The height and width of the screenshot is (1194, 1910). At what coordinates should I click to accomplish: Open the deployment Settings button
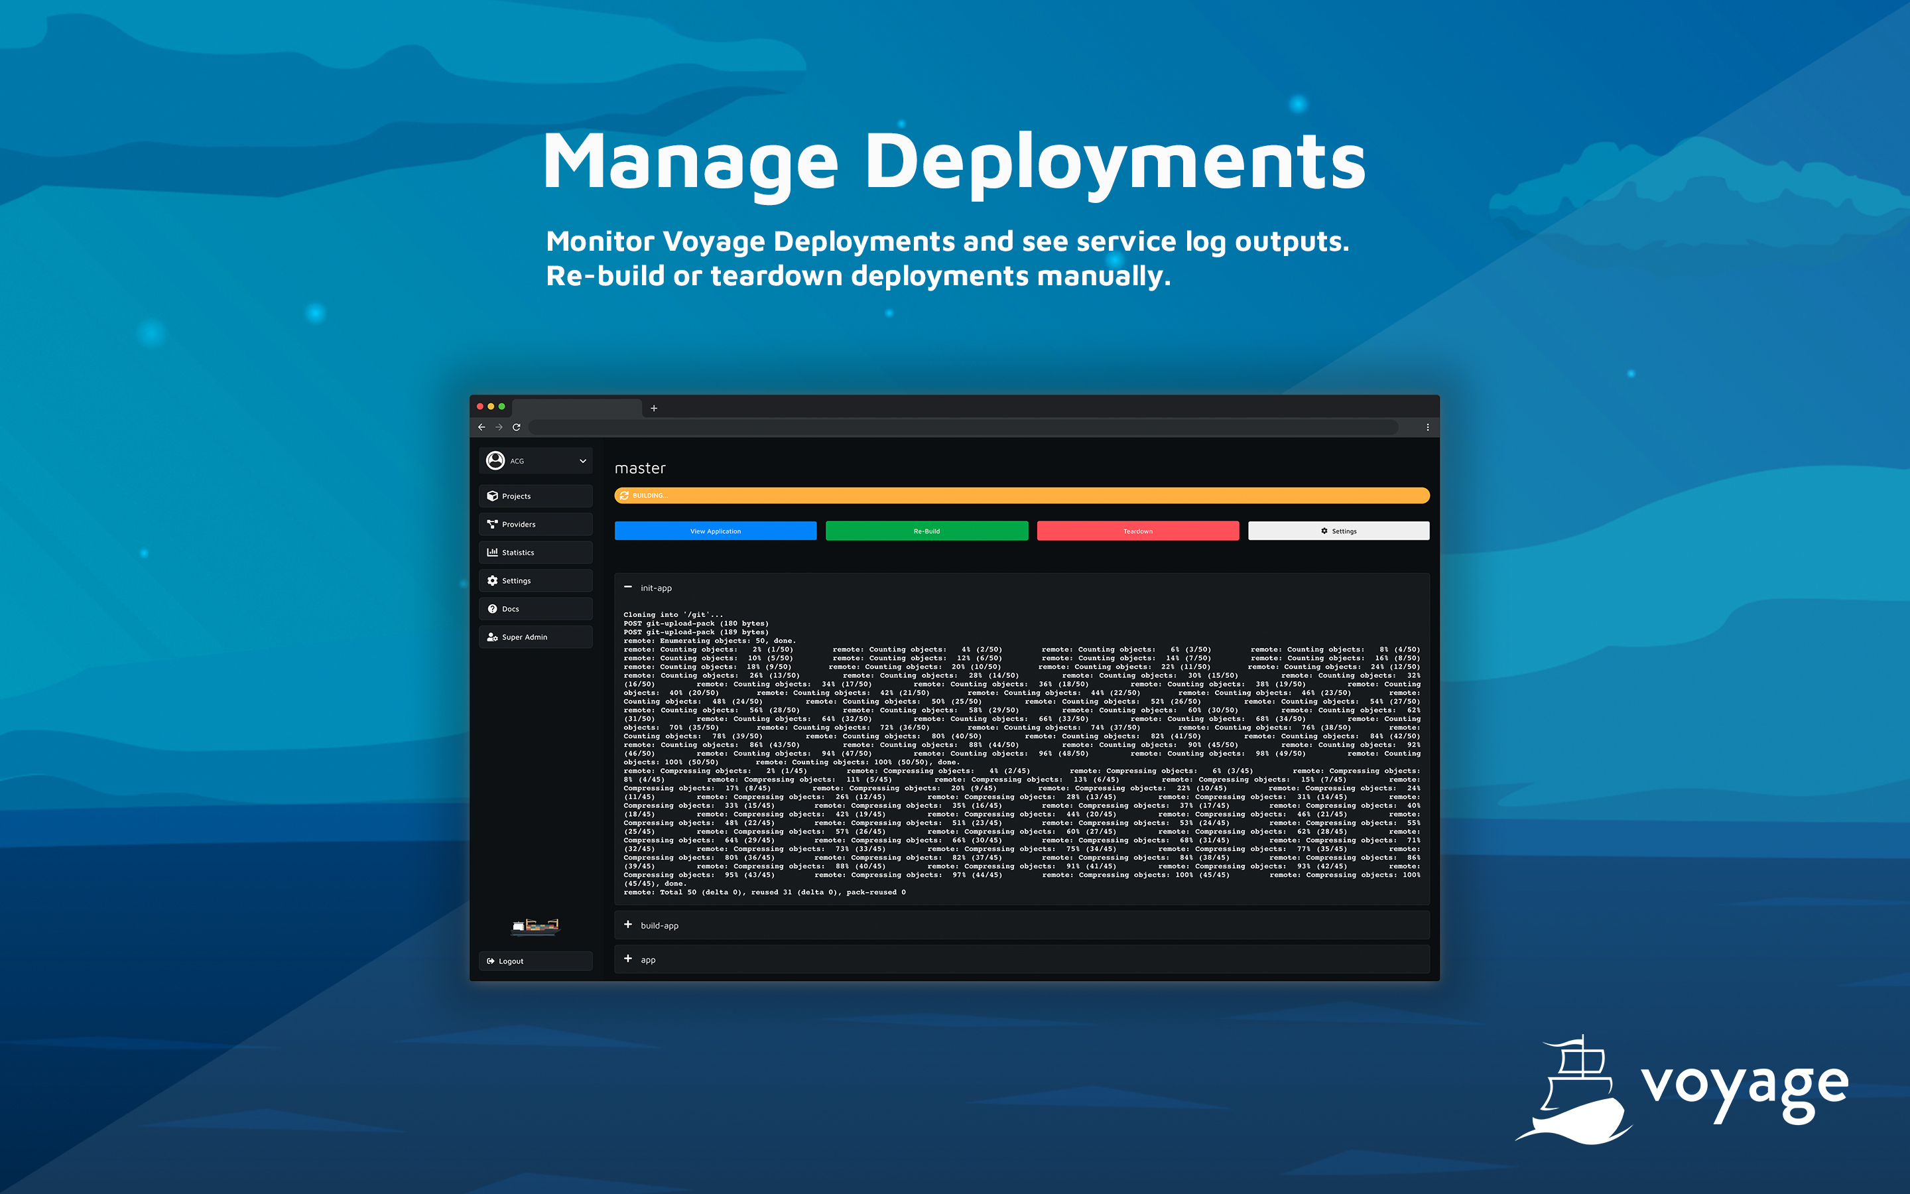point(1338,531)
